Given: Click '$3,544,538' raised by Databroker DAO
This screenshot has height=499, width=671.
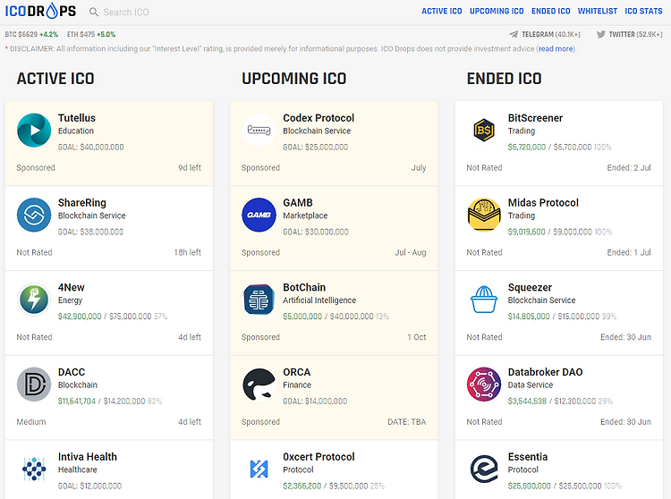Looking at the screenshot, I should (527, 402).
